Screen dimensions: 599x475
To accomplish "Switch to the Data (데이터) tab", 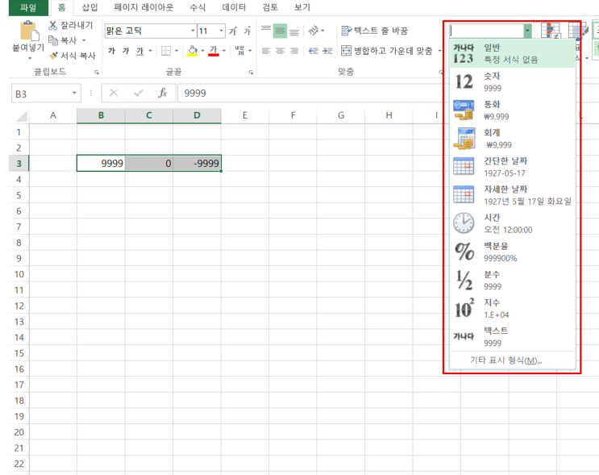I will [234, 7].
